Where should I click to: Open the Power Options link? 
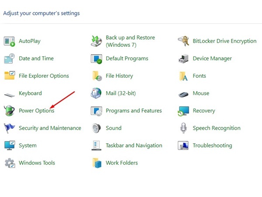[36, 111]
